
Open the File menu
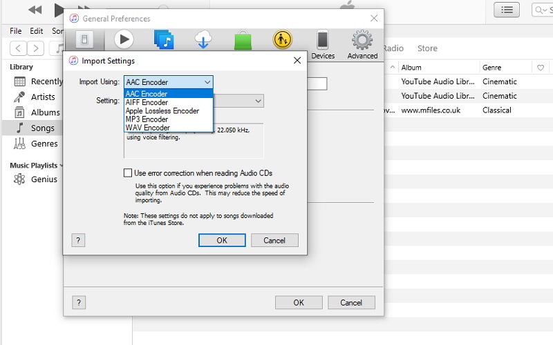click(x=16, y=31)
